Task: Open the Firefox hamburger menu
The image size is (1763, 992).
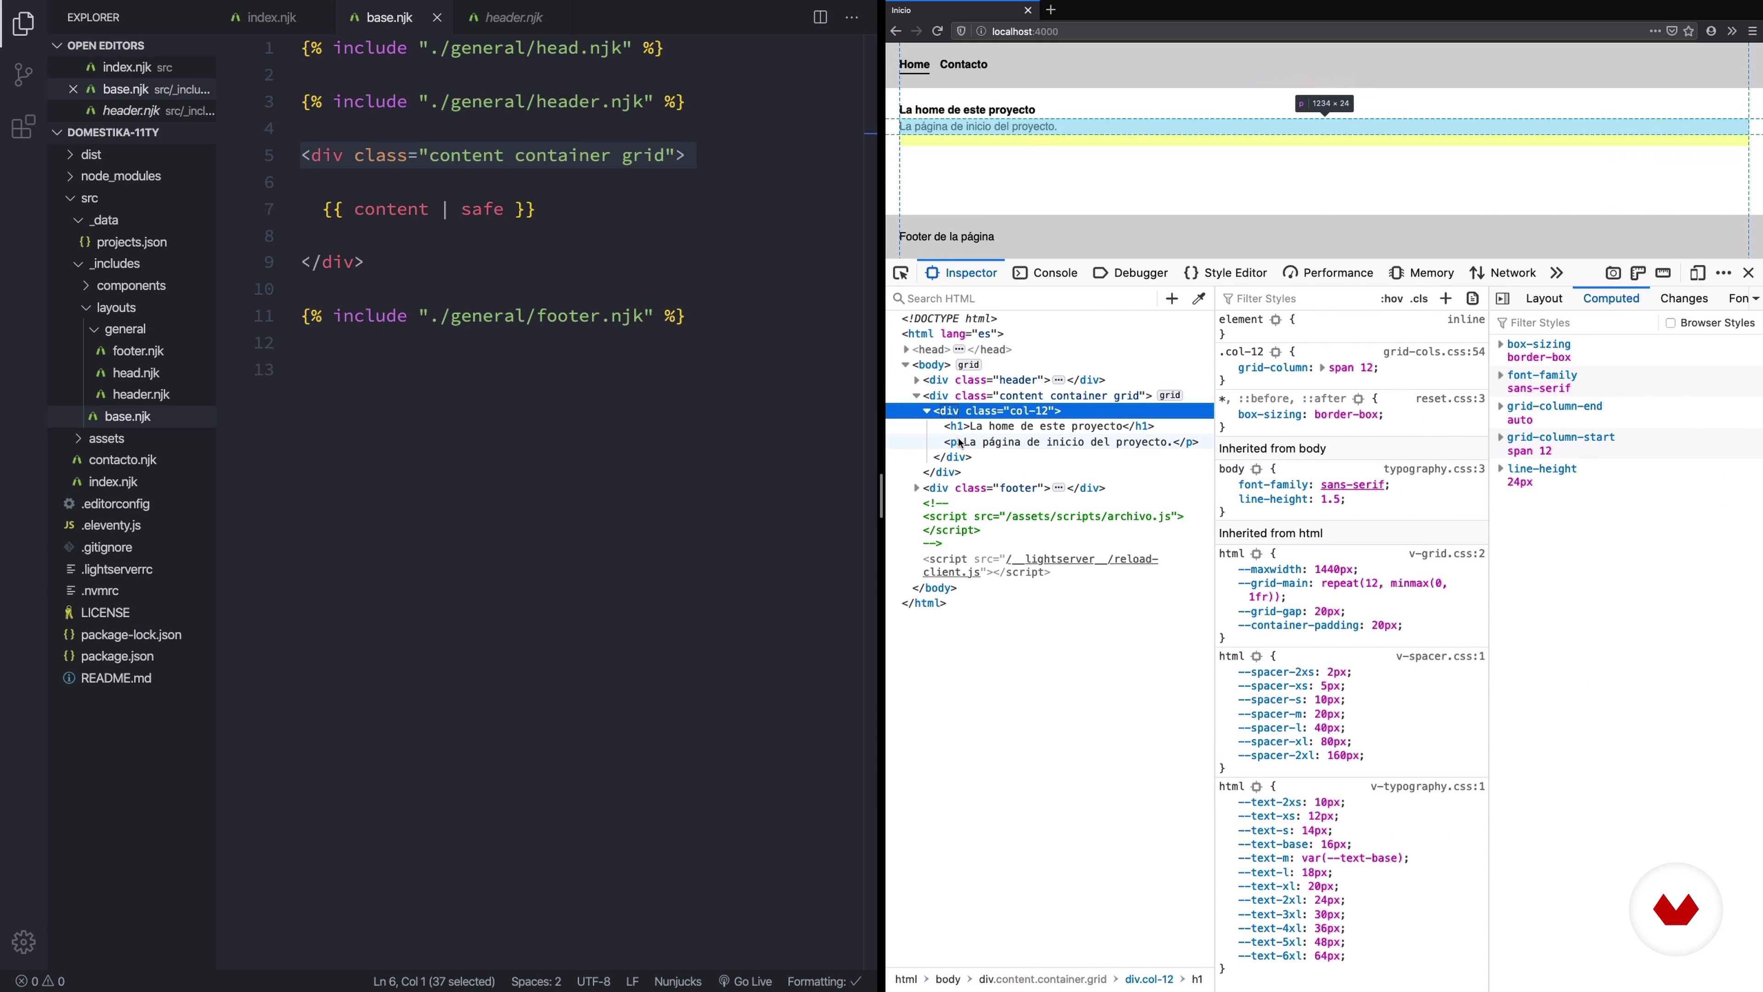Action: (1753, 32)
